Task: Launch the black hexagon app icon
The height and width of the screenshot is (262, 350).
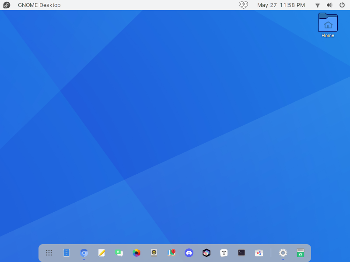Action: (x=206, y=253)
